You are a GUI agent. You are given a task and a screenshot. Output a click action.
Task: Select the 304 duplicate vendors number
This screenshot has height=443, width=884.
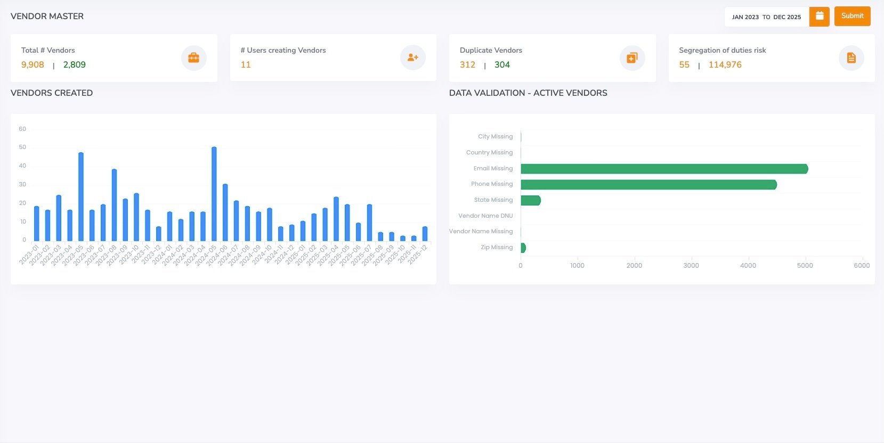tap(502, 65)
